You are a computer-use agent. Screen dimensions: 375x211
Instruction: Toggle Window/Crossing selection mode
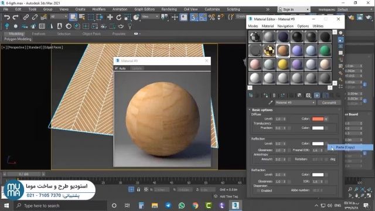[100, 17]
